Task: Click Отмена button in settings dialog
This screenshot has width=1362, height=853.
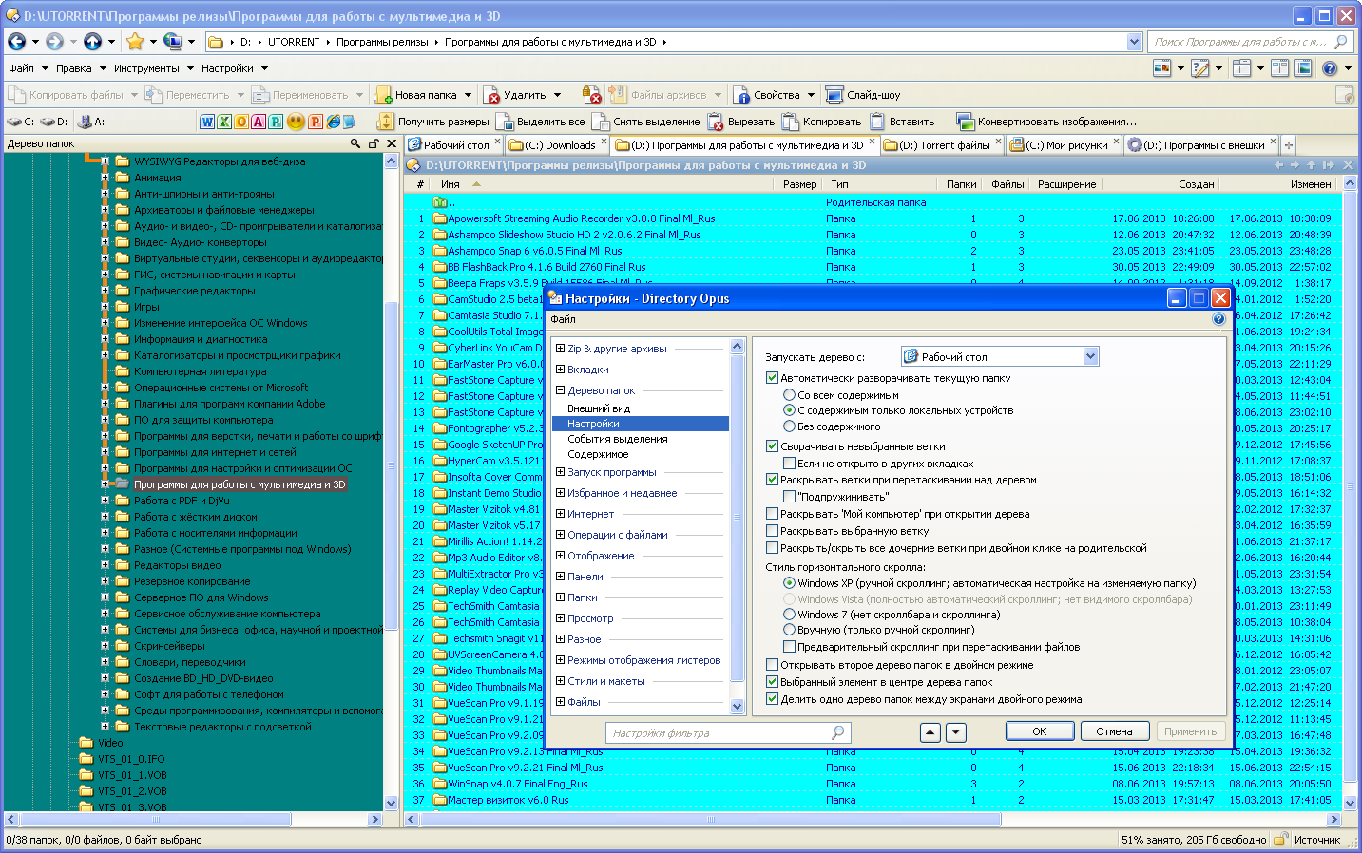Action: (1114, 731)
